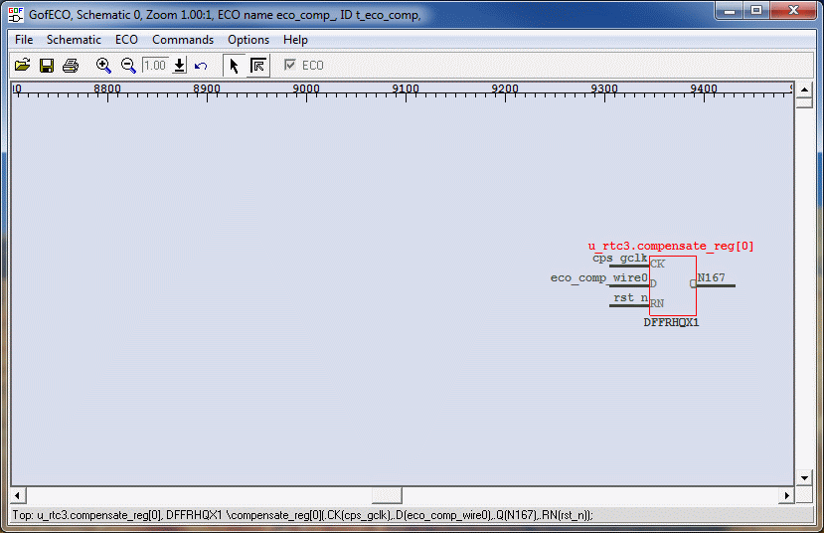Open the ECO menu
The image size is (824, 533).
coord(126,40)
